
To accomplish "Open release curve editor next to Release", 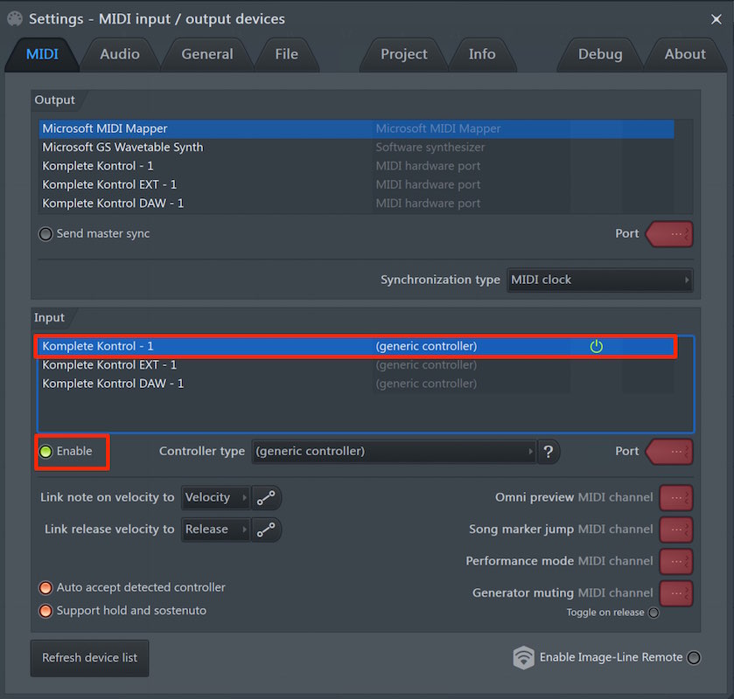I will tap(266, 529).
